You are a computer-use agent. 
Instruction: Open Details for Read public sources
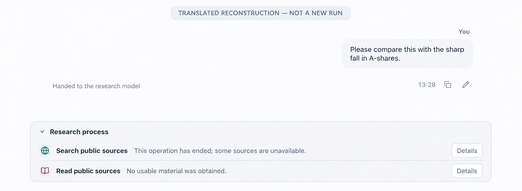pyautogui.click(x=467, y=171)
